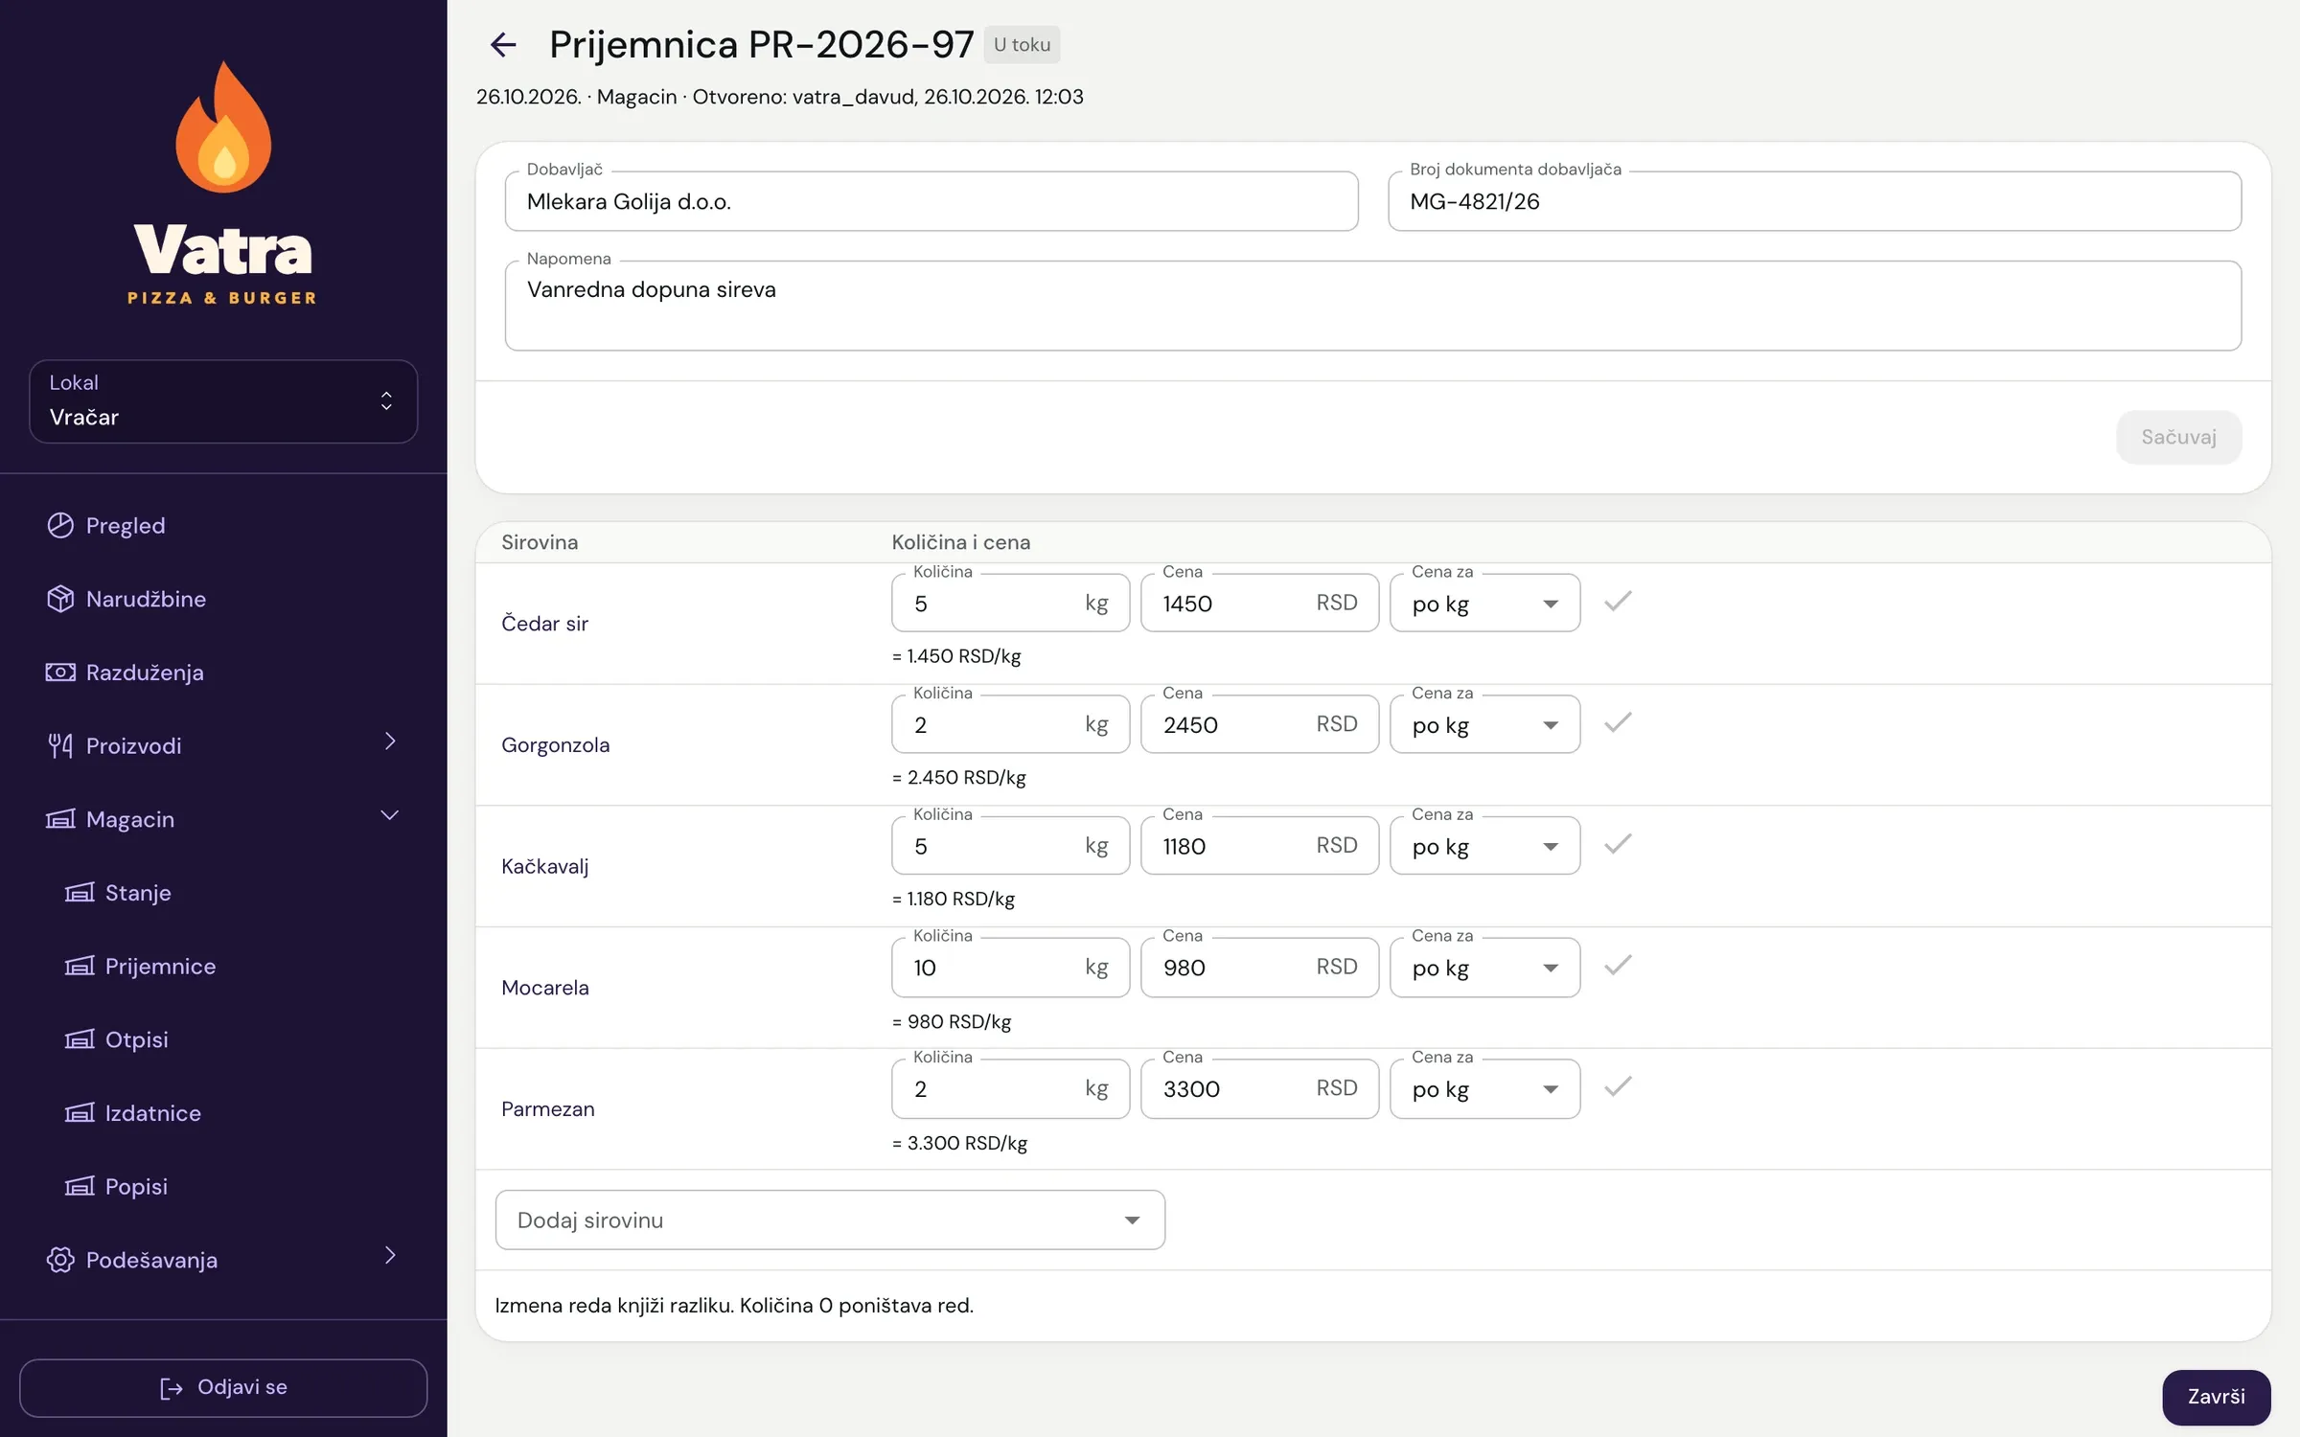Click the Cena field for Parmezan

pyautogui.click(x=1259, y=1089)
